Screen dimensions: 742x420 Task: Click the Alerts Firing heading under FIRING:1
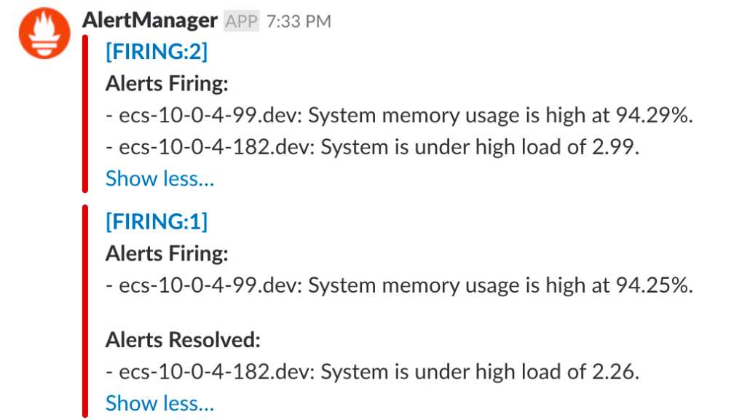tap(167, 253)
